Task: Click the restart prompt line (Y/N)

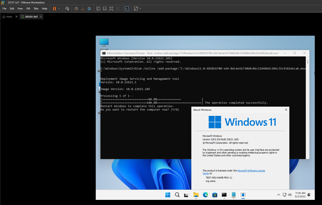Action: click(140, 110)
